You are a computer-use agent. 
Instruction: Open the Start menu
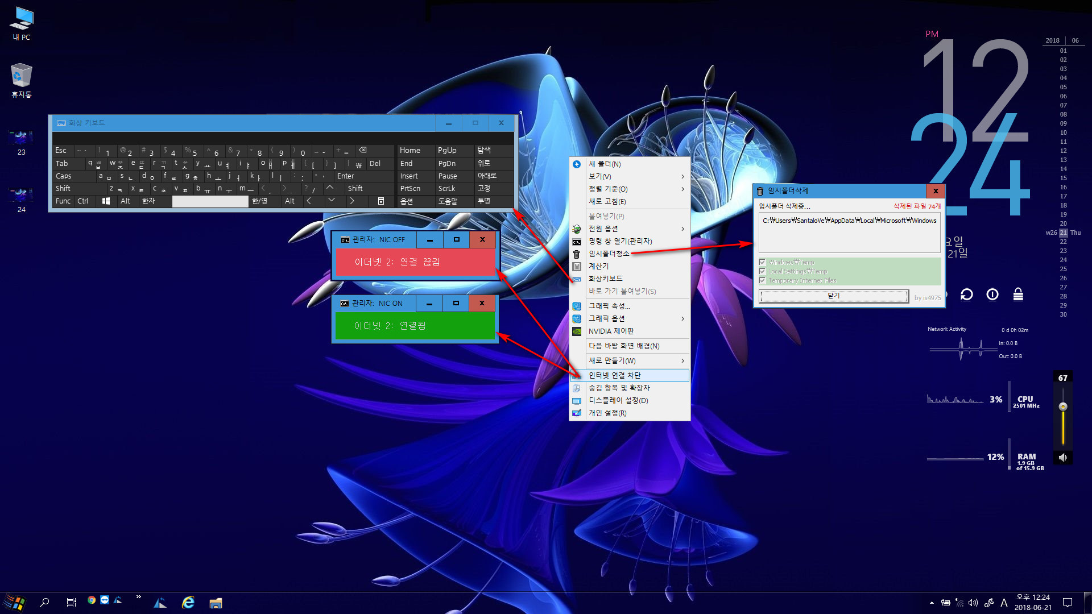pos(15,603)
